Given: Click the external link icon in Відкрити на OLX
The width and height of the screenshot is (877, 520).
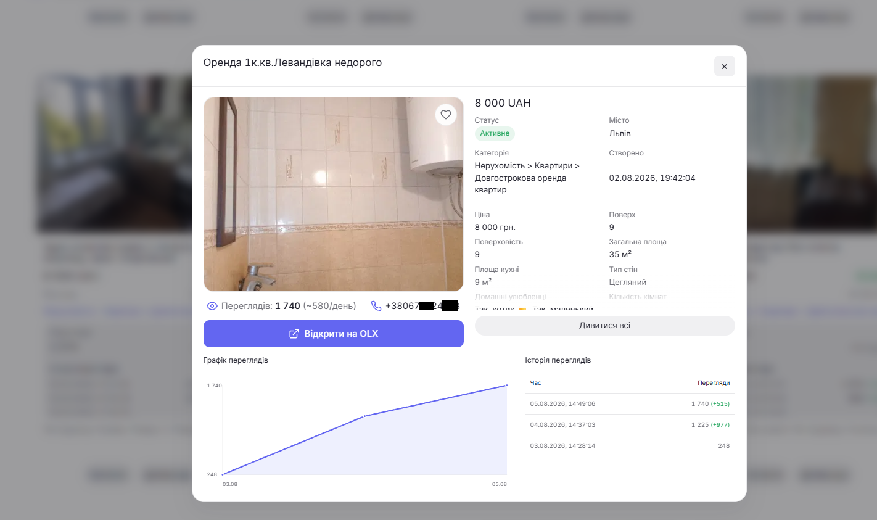Looking at the screenshot, I should (x=294, y=334).
